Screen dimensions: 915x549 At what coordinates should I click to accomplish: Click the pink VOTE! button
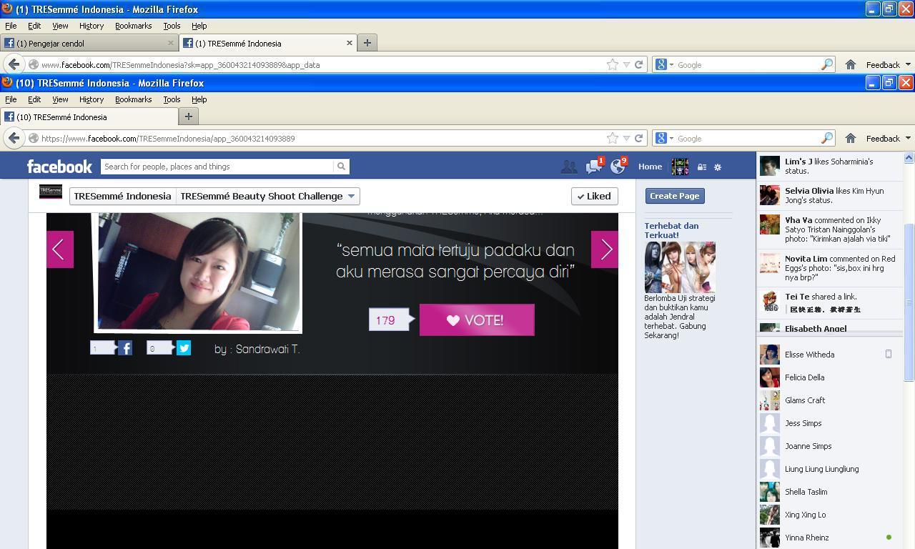tap(477, 320)
